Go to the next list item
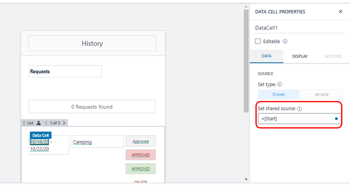Image resolution: width=350 pixels, height=185 pixels. click(x=64, y=123)
